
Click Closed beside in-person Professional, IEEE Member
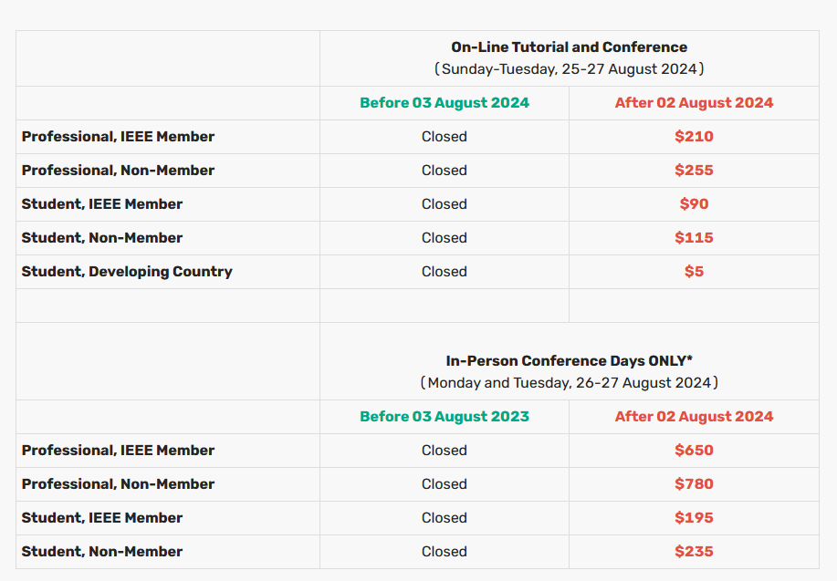pyautogui.click(x=445, y=451)
